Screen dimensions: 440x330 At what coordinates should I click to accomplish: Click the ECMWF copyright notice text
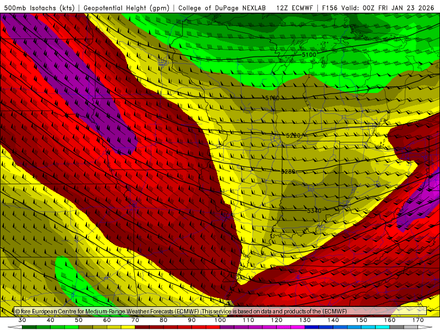(x=181, y=311)
